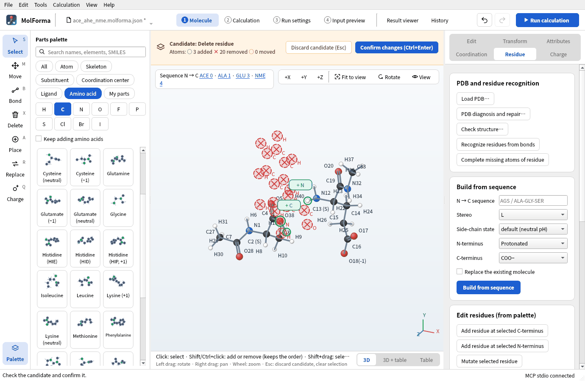Pick the Methionine amino acid thumbnail
Screen dimensions: 585x381
(x=85, y=330)
